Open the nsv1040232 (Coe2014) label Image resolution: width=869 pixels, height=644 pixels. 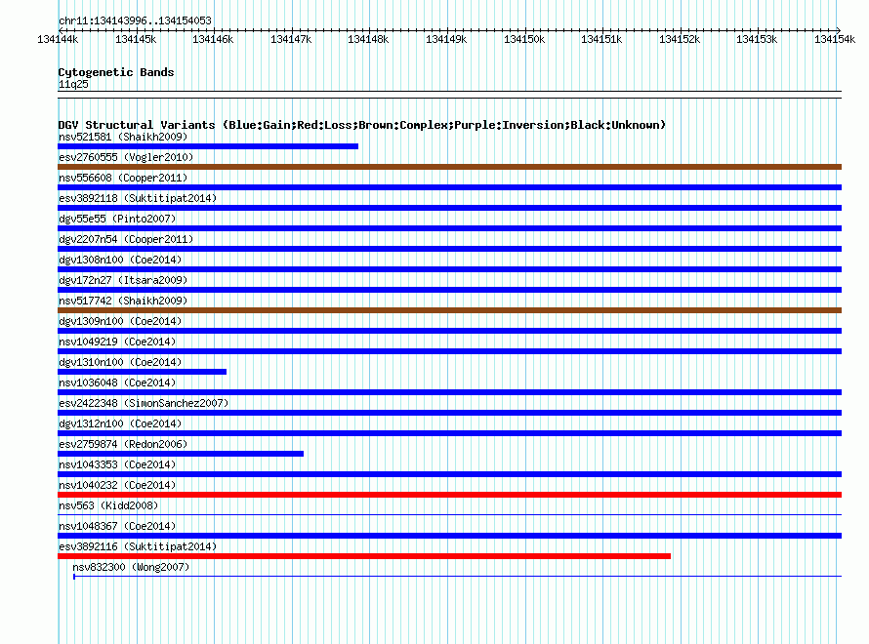pos(117,485)
